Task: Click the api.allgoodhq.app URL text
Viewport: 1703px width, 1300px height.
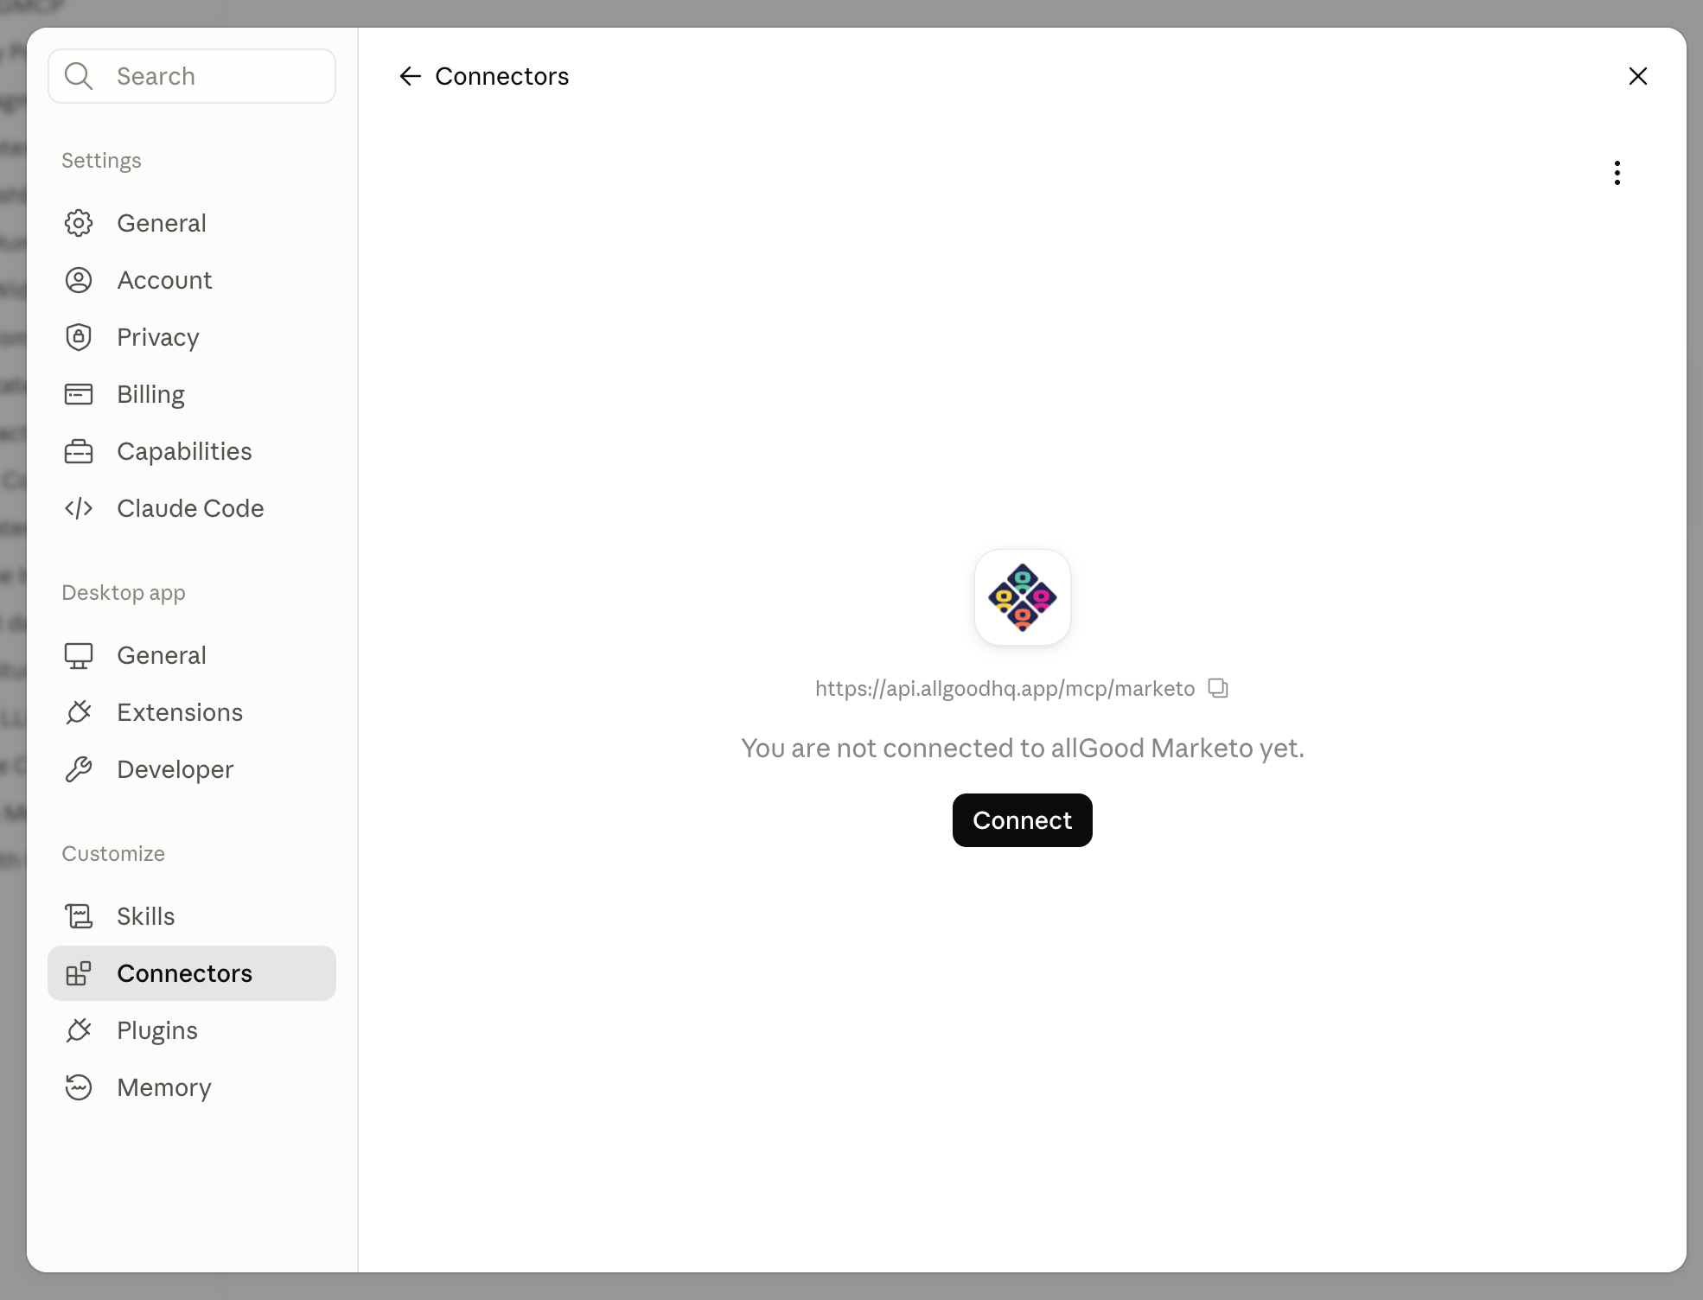Action: coord(1005,688)
